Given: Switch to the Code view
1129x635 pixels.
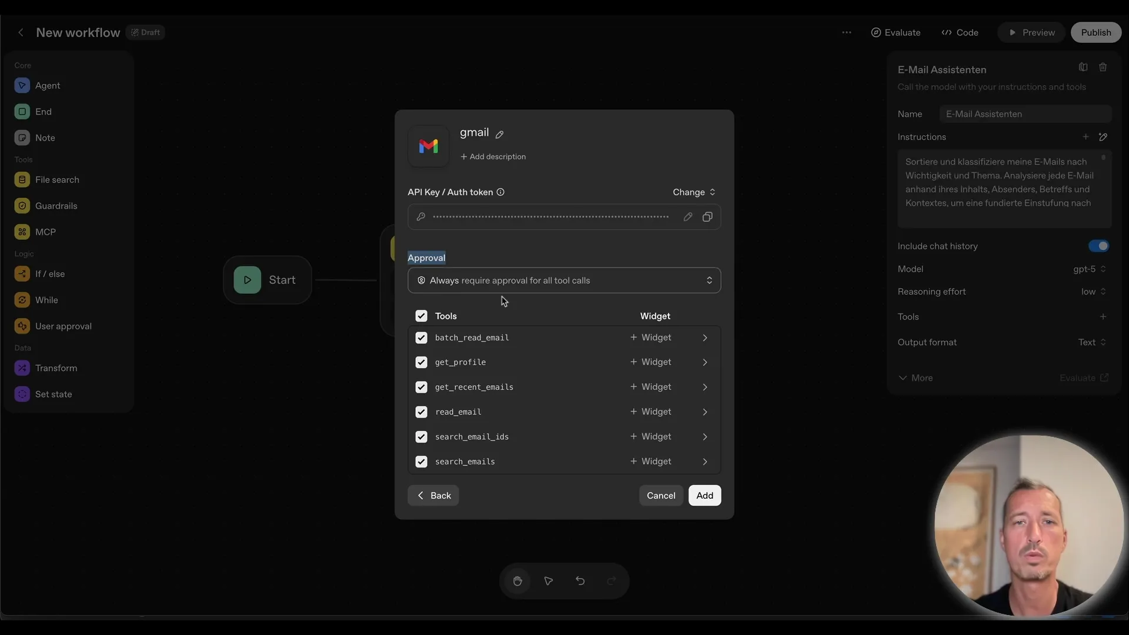Looking at the screenshot, I should pyautogui.click(x=960, y=32).
